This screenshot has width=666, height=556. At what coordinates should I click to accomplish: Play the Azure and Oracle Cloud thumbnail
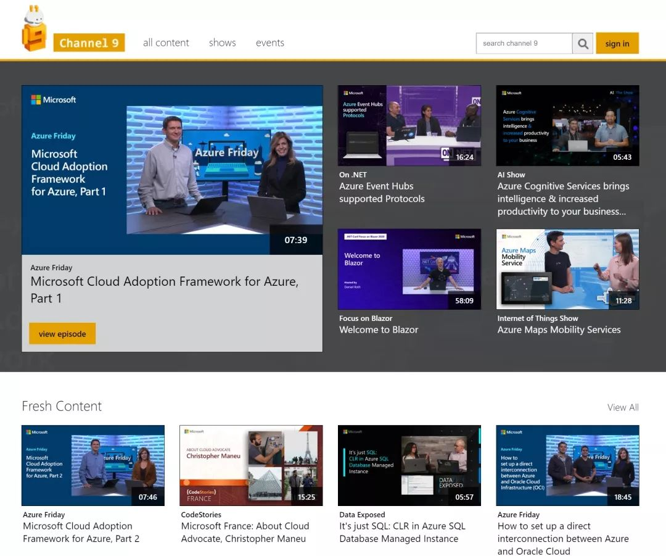point(567,465)
